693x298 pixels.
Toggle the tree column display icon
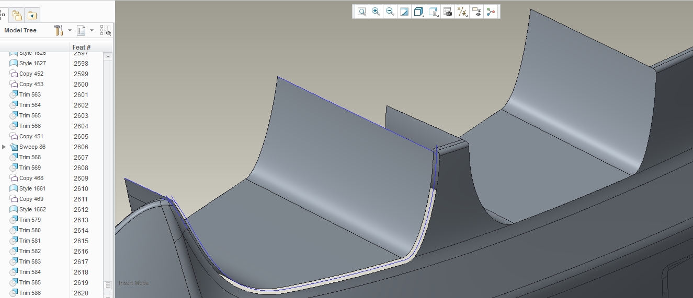click(106, 30)
